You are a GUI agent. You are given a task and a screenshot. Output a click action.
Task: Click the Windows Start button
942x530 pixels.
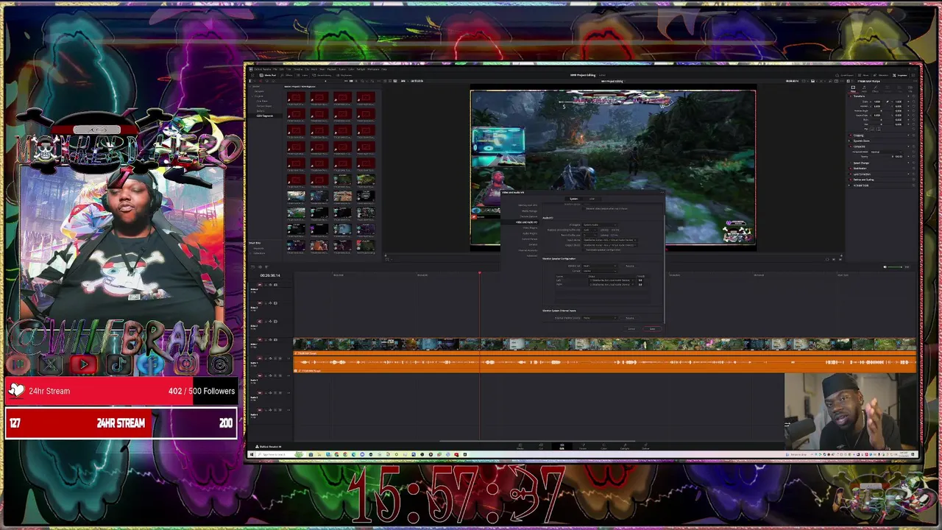coord(251,454)
